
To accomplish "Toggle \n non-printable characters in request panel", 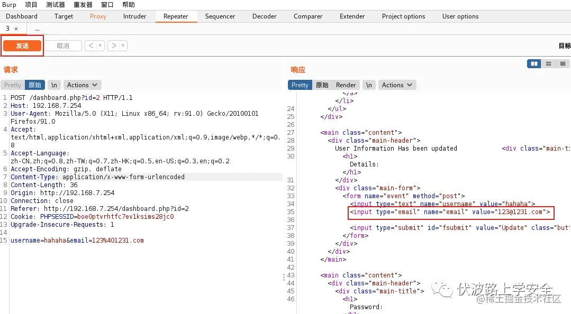I will point(54,85).
